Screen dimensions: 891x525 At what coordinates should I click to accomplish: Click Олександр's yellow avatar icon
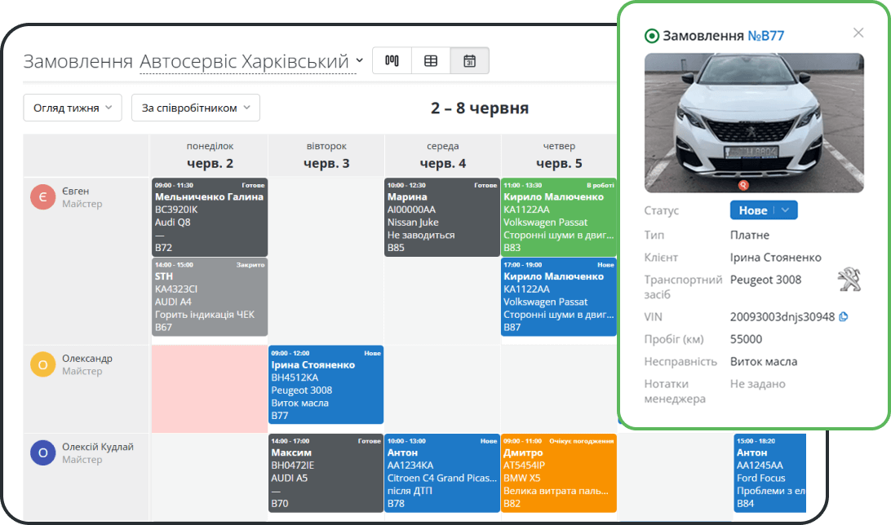point(42,364)
